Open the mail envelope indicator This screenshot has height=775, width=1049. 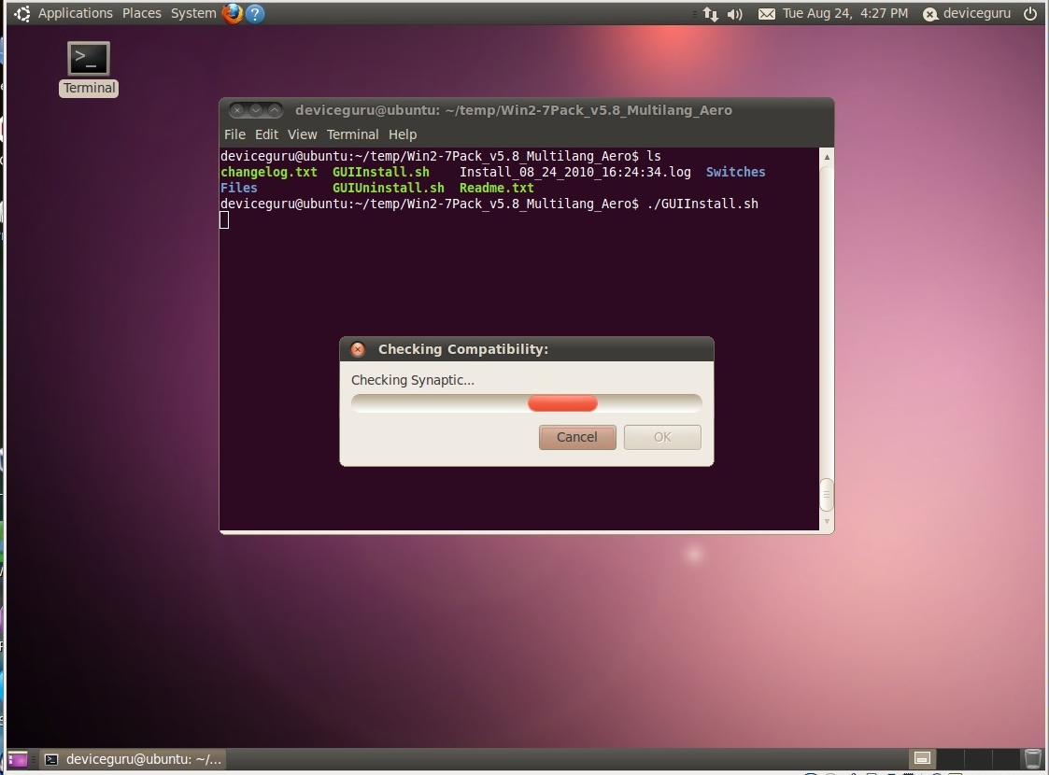click(x=767, y=14)
